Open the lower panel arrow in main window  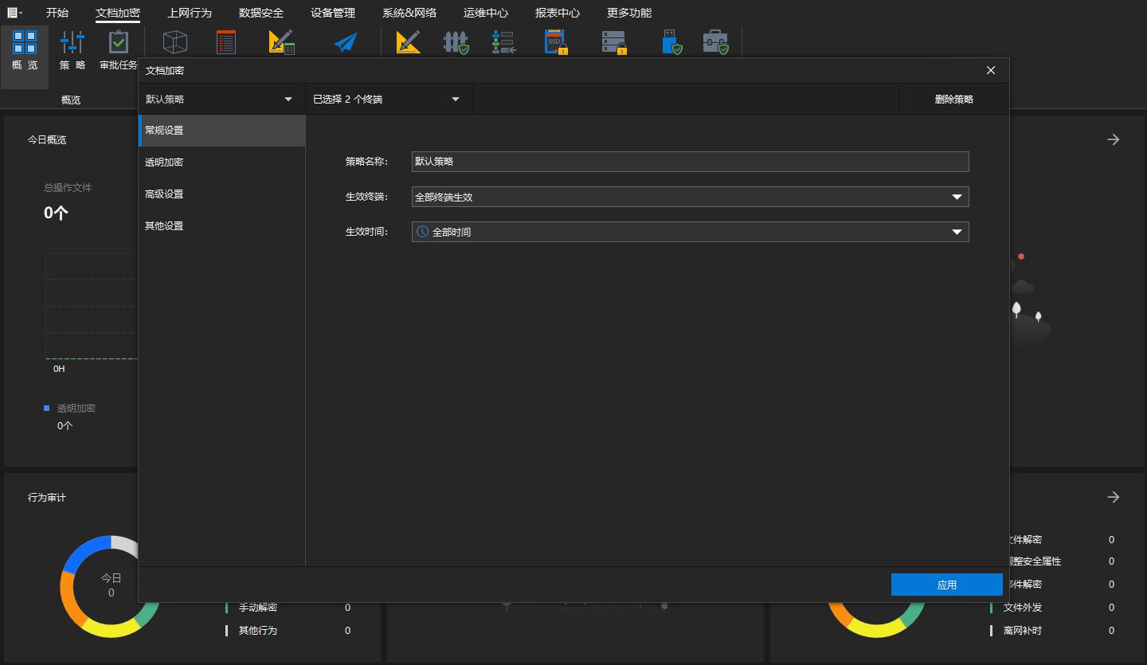(x=1114, y=497)
